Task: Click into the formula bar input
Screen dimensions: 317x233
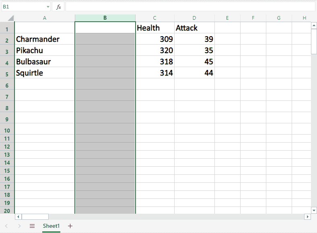Action: coord(189,7)
